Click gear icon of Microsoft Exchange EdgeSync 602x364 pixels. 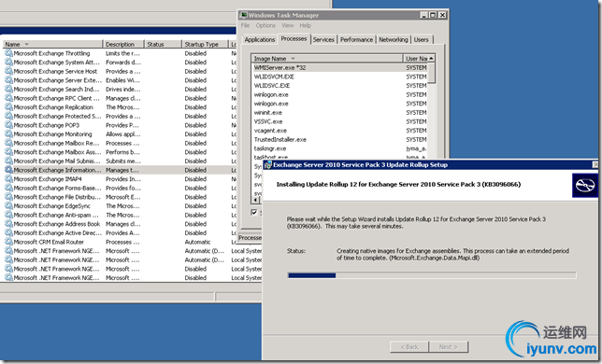(8, 206)
